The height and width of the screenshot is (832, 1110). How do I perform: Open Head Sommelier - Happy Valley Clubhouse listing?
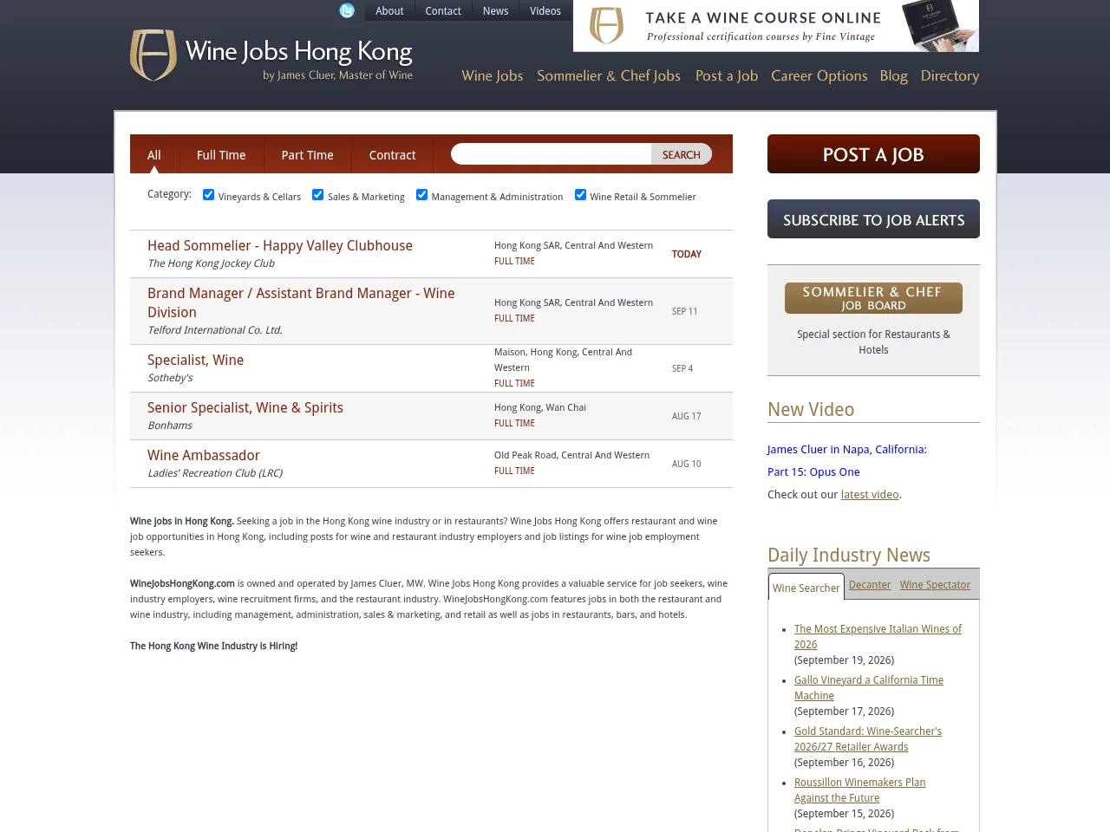click(x=280, y=246)
